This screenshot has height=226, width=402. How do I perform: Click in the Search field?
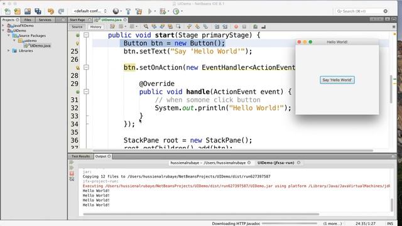(x=362, y=11)
